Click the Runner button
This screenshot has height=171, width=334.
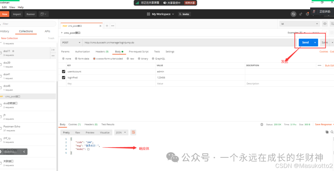[31, 14]
